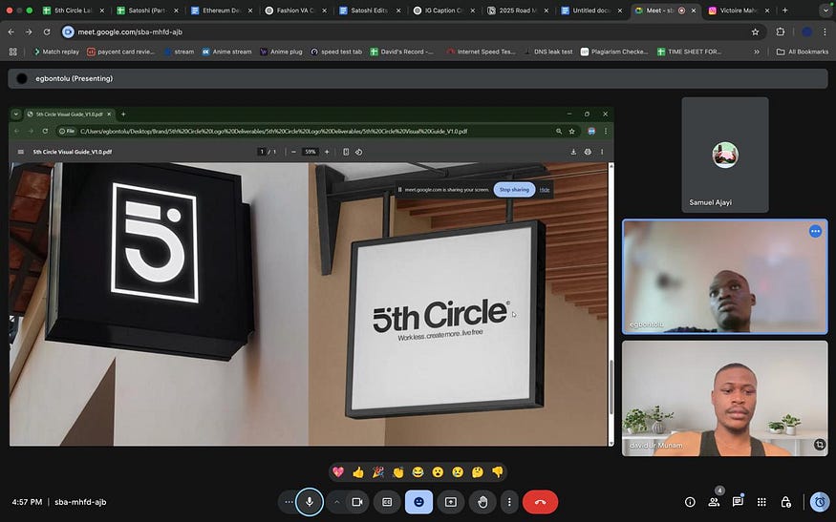Open PDF viewer more actions menu

pos(602,152)
